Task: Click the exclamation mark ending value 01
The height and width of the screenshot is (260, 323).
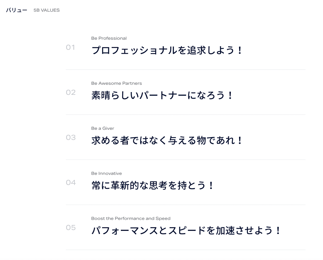Action: pos(239,50)
